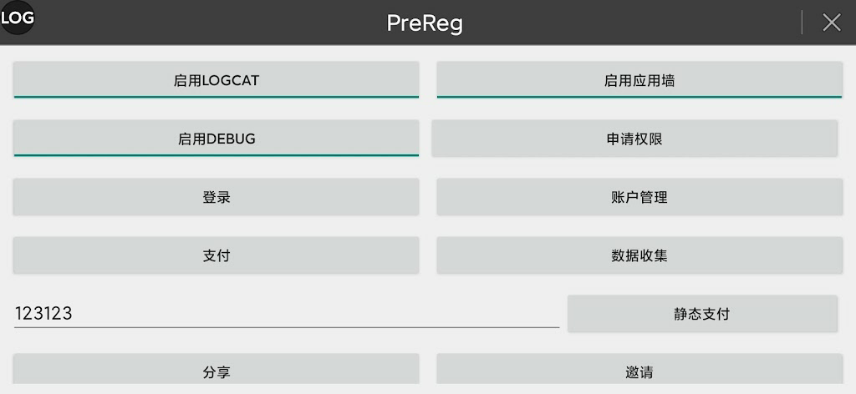Disable LOGCAT via its green-underlined button
The image size is (856, 394).
216,80
